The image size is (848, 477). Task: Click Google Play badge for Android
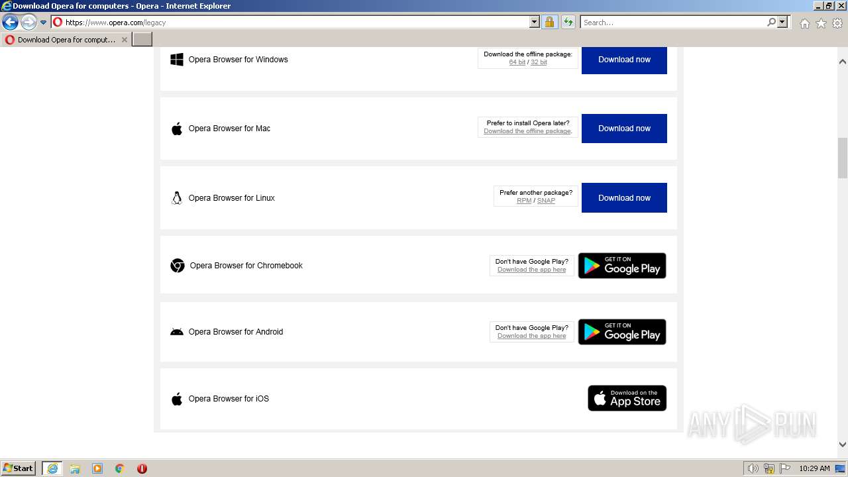[622, 332]
